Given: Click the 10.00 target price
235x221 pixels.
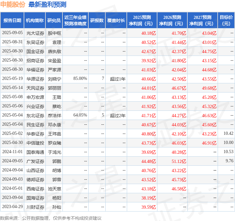Looking at the screenshot, I should point(228,142).
